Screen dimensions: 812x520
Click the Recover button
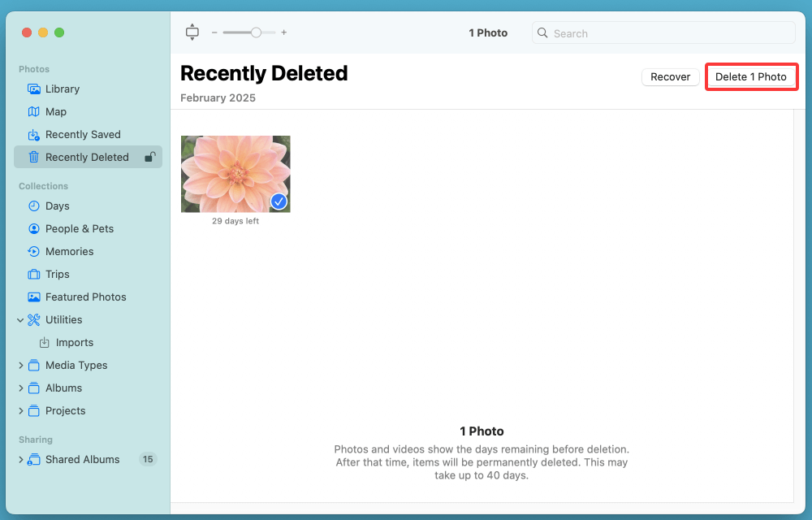coord(670,76)
